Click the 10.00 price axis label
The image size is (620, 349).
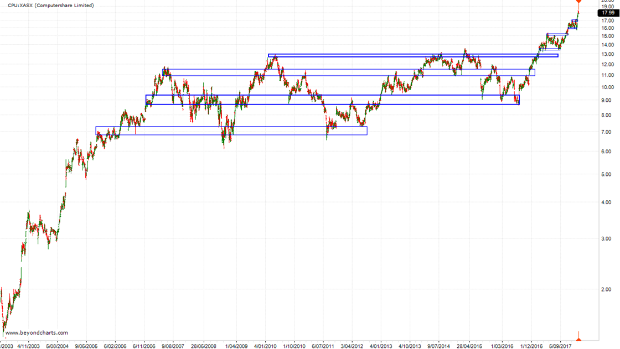(607, 87)
